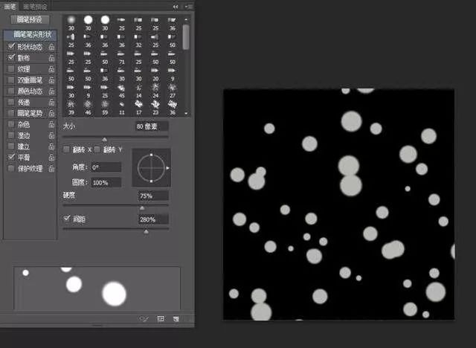Toggle lock icon for 纹理
Viewport: 476px width, 348px height.
[51, 69]
